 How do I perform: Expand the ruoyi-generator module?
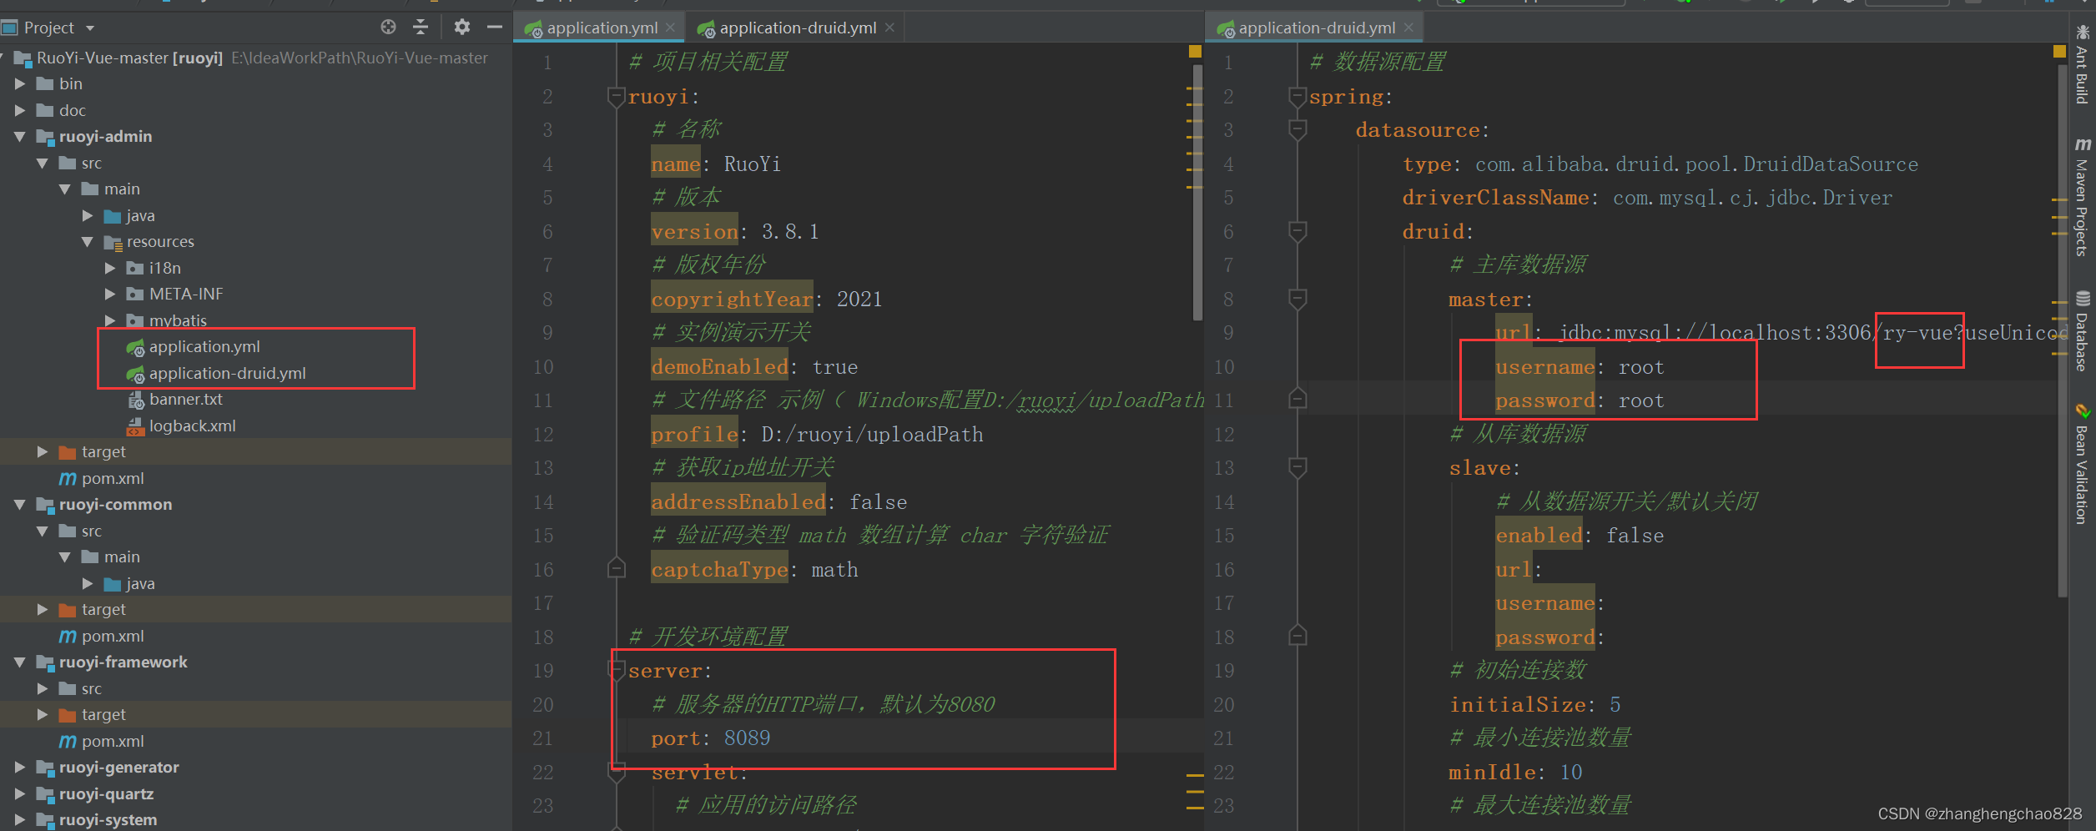click(20, 767)
